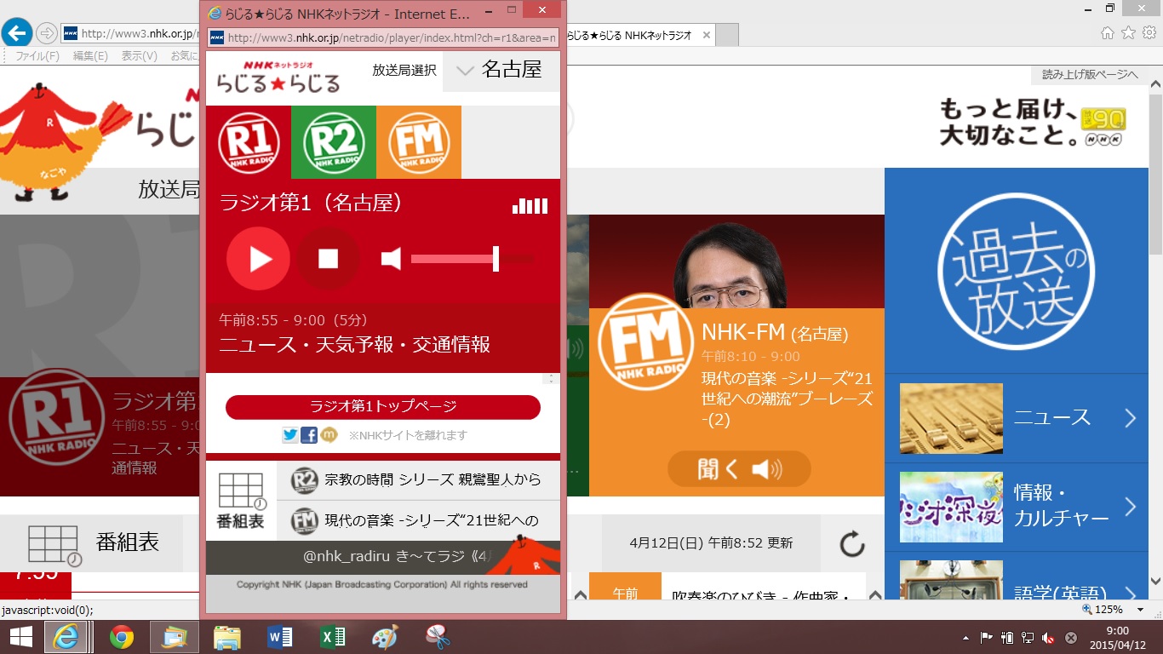Start playback in the radio player popup
Screen dimensions: 1163x654
258,259
